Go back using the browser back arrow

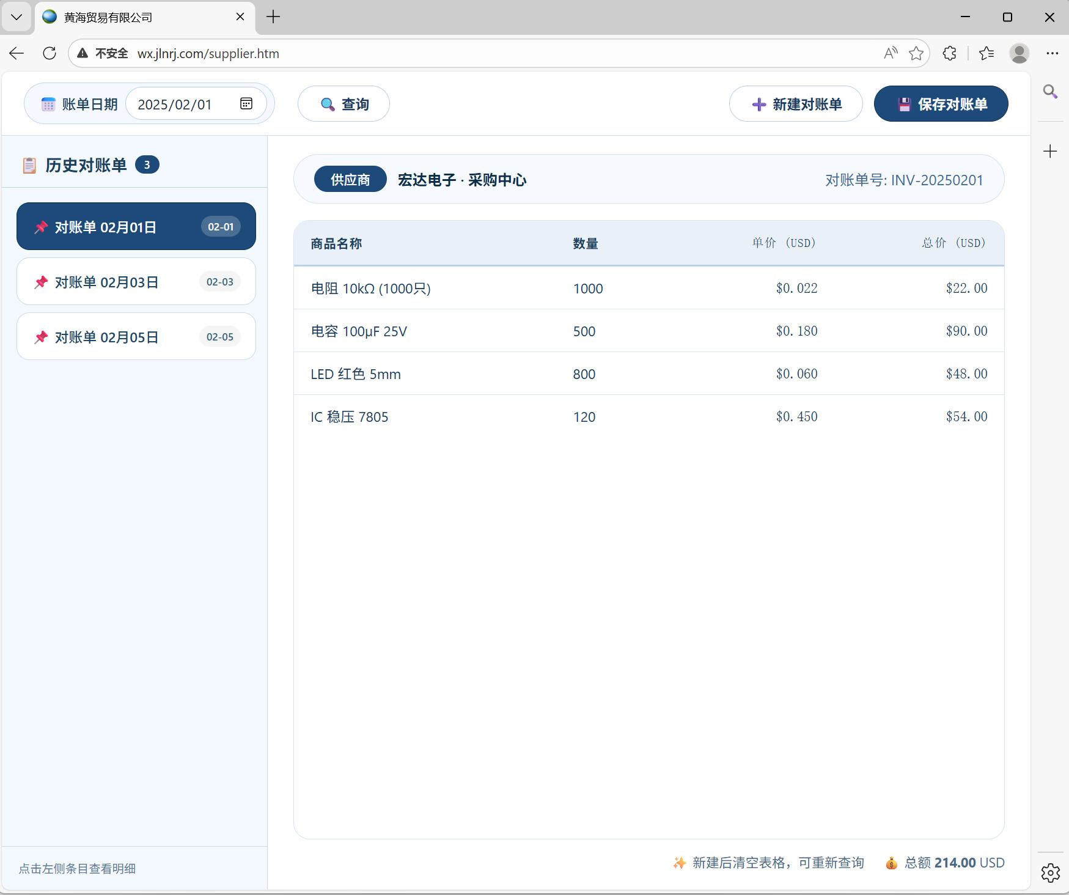pos(17,53)
